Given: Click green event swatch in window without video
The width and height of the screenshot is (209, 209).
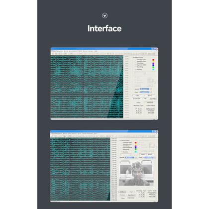Looking at the screenshot, I should pos(153,67).
